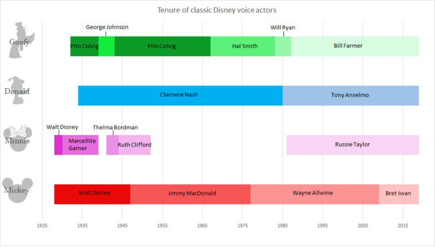This screenshot has height=248, width=435.
Task: Click the Goofy silhouette icon
Action: tap(20, 40)
